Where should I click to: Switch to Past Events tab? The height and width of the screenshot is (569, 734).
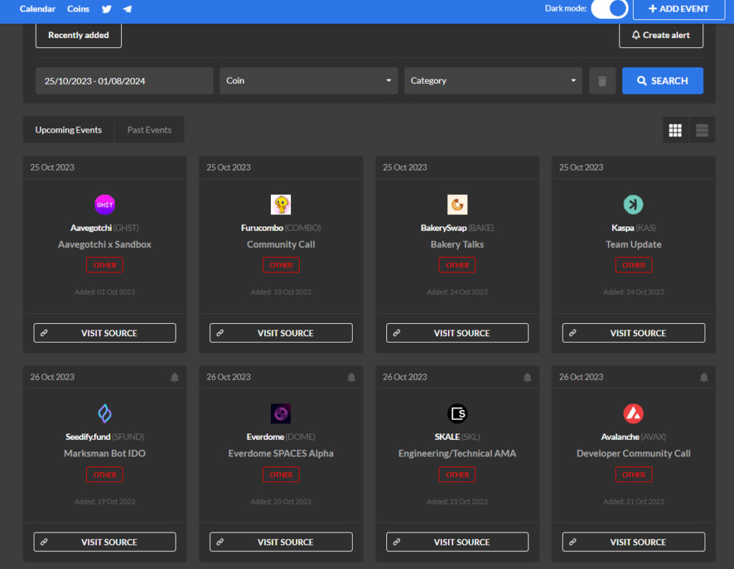(x=149, y=130)
